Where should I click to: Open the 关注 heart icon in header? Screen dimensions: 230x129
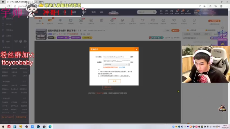tap(166, 12)
